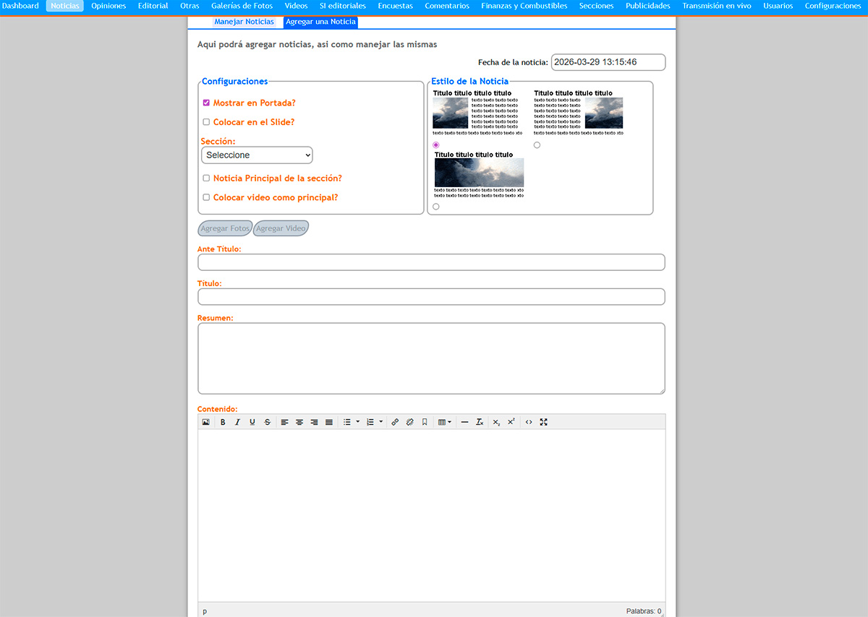Image resolution: width=868 pixels, height=617 pixels.
Task: Uncheck the Mostrar en Portada checkbox
Action: [x=206, y=103]
